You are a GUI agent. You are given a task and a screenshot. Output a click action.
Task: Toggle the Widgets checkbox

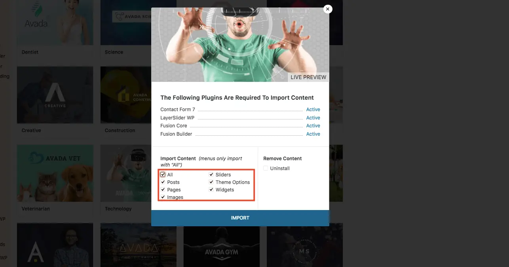tap(211, 189)
